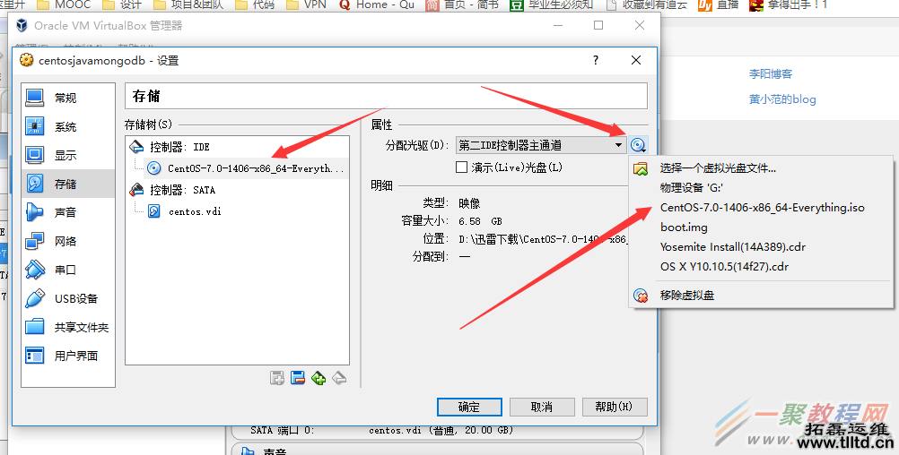The width and height of the screenshot is (899, 455).
Task: Click the 取消 (Cancel) button
Action: tap(542, 407)
